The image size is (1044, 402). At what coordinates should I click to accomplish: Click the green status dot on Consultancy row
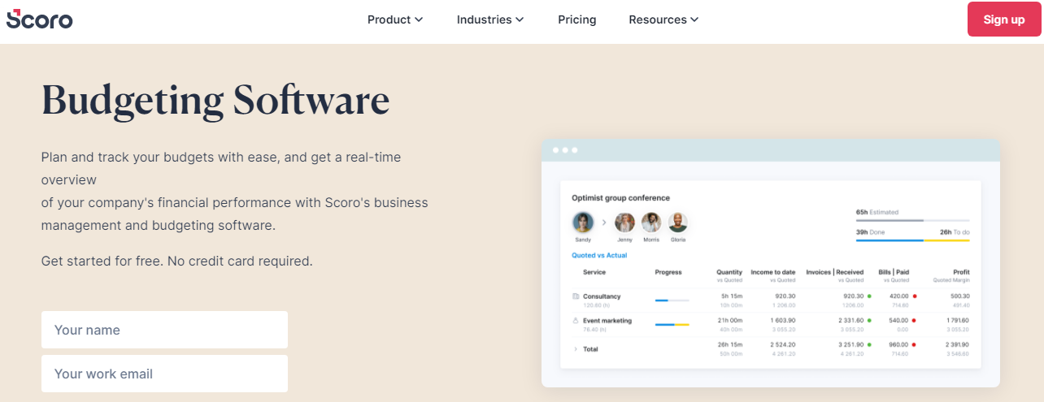(x=869, y=296)
